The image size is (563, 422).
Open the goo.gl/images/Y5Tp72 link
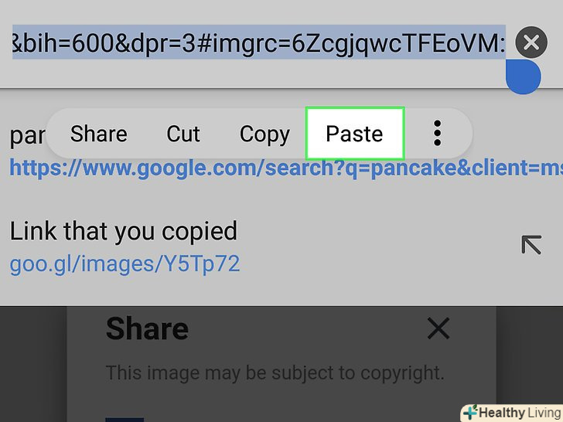click(125, 264)
